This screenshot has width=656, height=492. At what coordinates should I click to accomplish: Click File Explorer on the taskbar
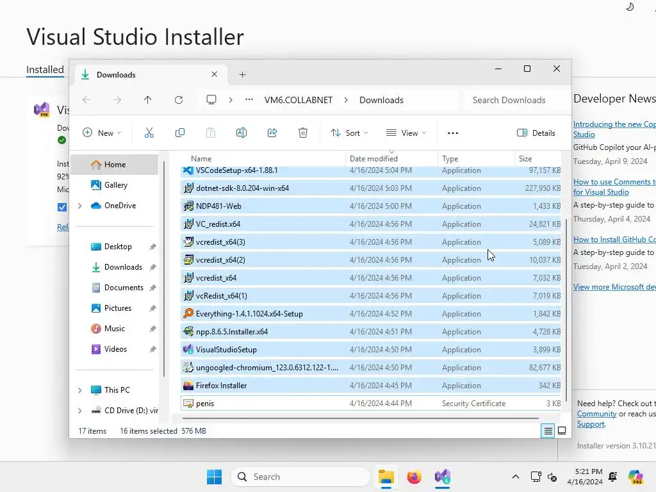(386, 477)
